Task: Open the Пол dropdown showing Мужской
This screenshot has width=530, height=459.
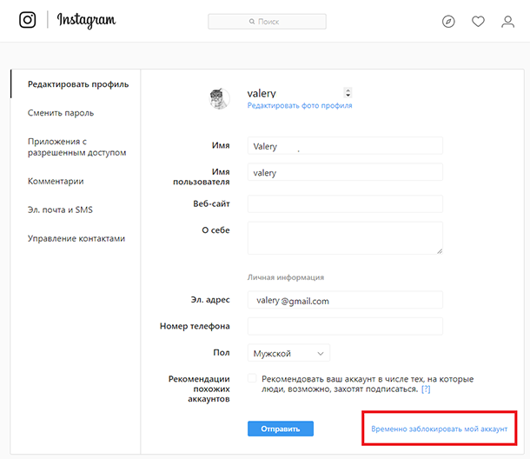Action: (x=288, y=353)
